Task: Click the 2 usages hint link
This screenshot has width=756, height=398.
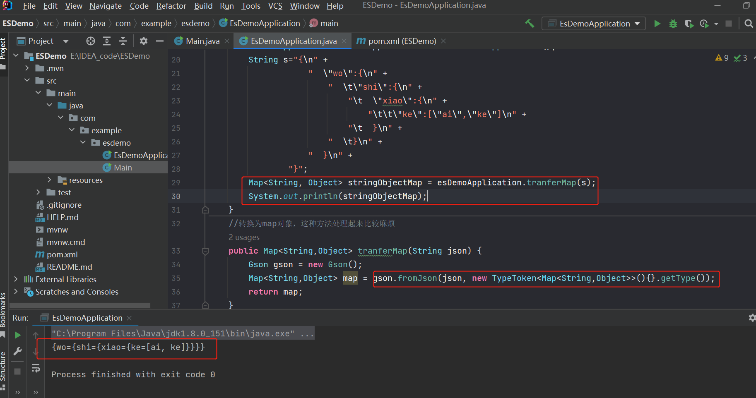Action: click(x=244, y=237)
